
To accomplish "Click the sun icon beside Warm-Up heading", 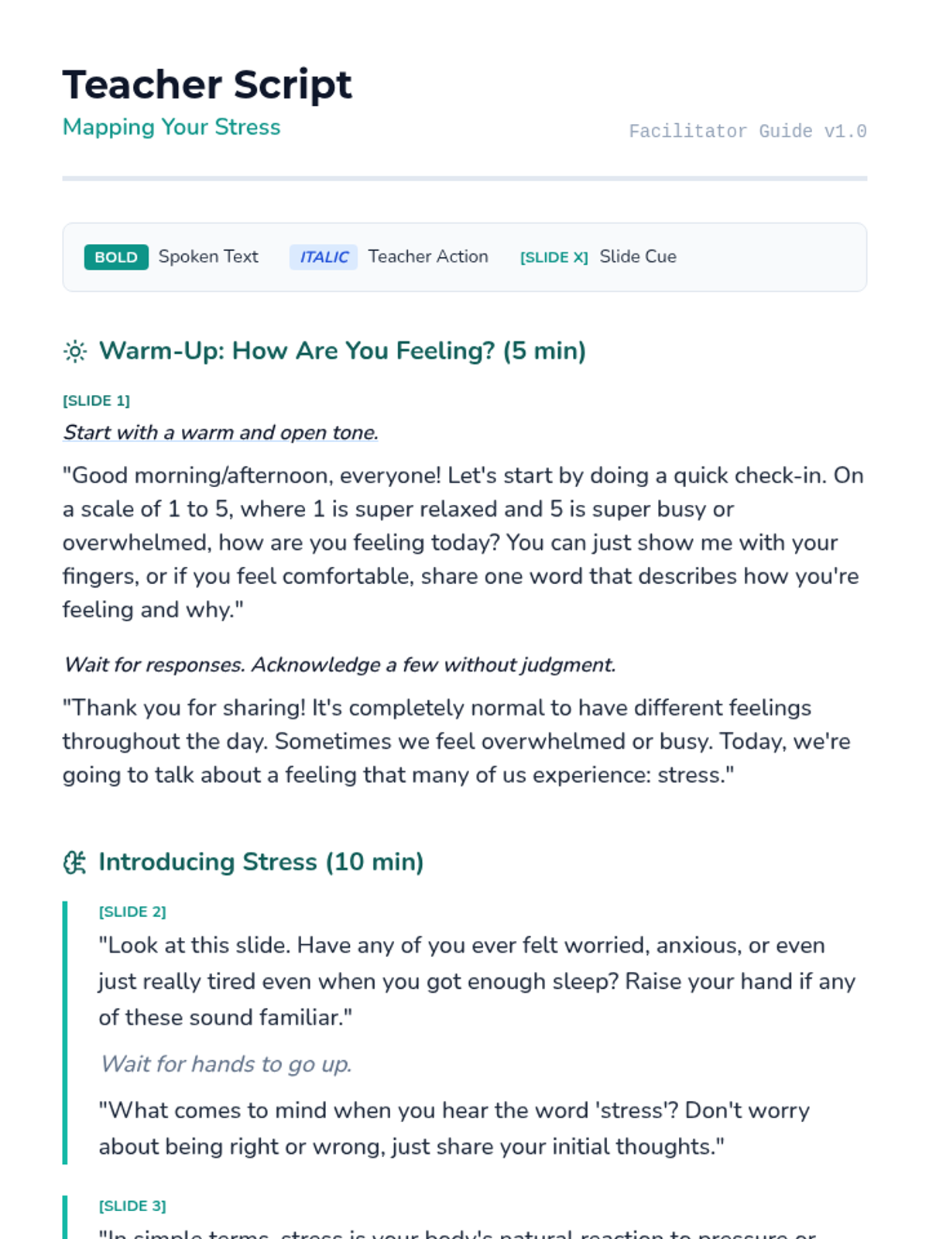I will click(75, 352).
